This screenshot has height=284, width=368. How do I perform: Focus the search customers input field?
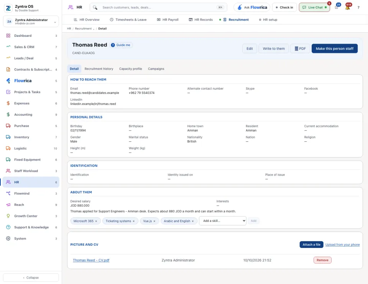tap(159, 8)
